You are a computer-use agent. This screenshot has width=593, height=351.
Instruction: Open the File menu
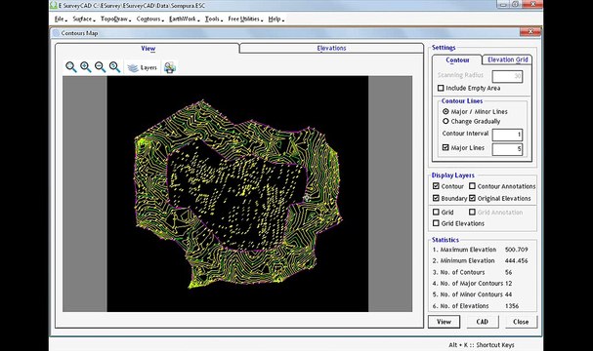(61, 19)
